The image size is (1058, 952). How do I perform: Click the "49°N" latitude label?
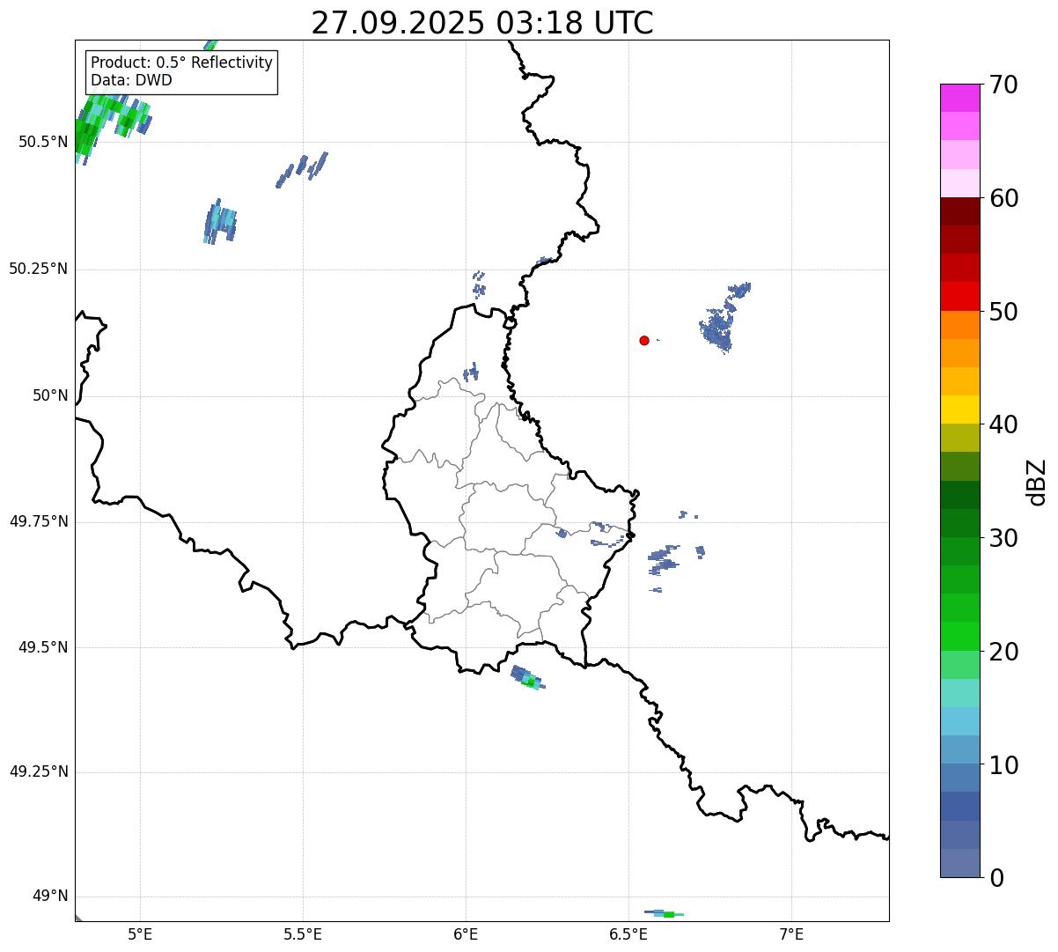(x=50, y=897)
